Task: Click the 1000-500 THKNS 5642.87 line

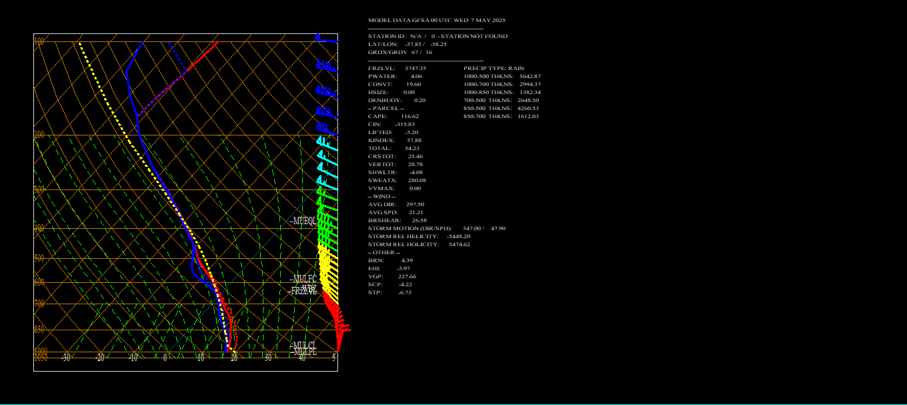Action: coord(502,76)
